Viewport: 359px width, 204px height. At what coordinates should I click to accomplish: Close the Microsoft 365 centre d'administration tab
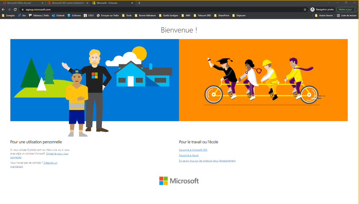pos(87,3)
